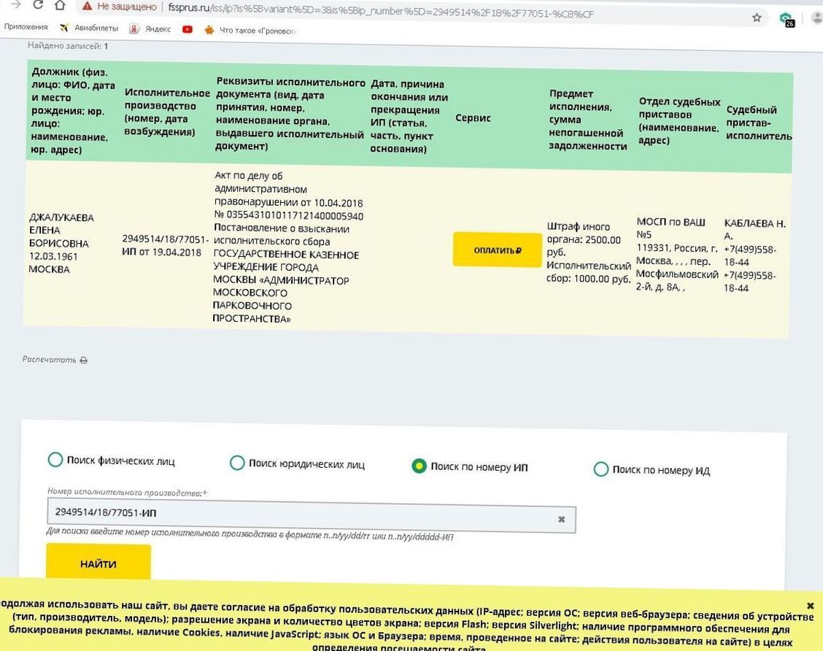
Task: Click the 'Судебный пристав-исполнитель' column header
Action: click(x=759, y=123)
